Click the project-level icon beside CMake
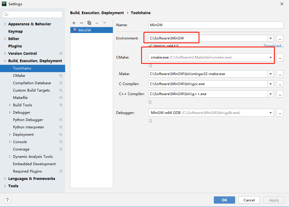The height and width of the screenshot is (207, 289). (x=61, y=75)
